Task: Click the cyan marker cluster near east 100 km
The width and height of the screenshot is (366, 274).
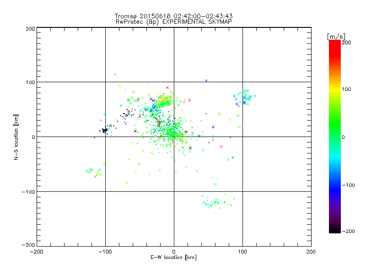Action: [244, 97]
